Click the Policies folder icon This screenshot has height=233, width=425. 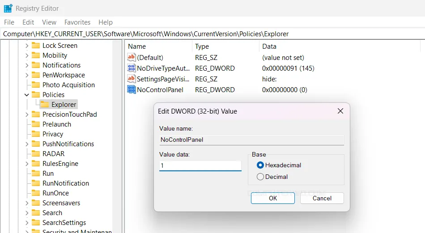tap(36, 94)
